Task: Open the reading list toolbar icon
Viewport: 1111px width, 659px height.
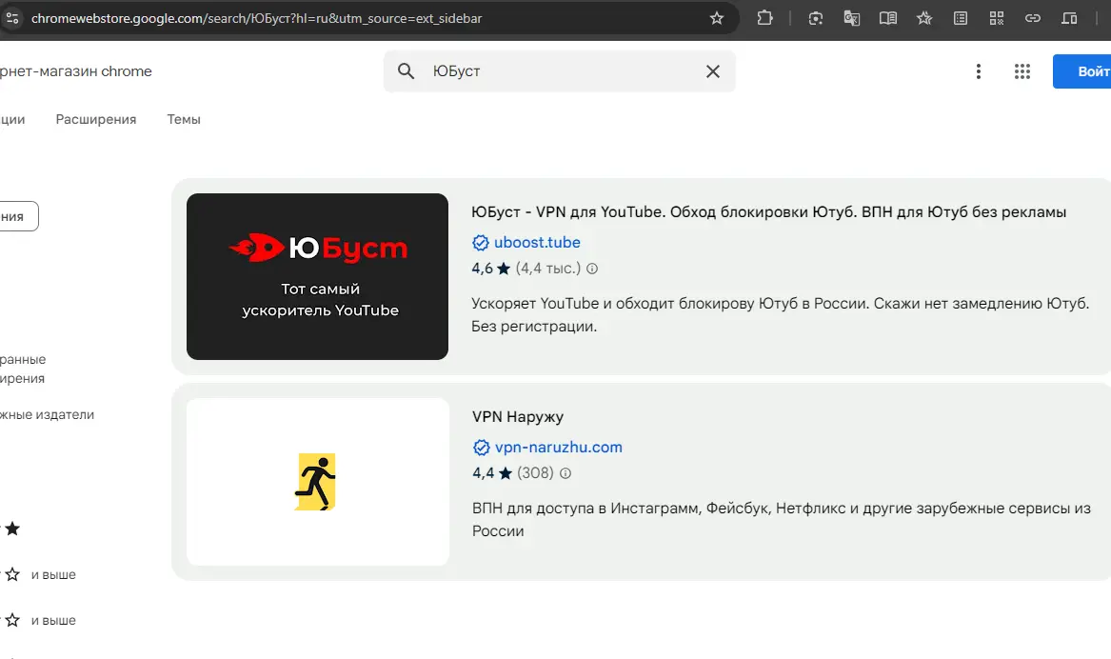Action: (960, 18)
